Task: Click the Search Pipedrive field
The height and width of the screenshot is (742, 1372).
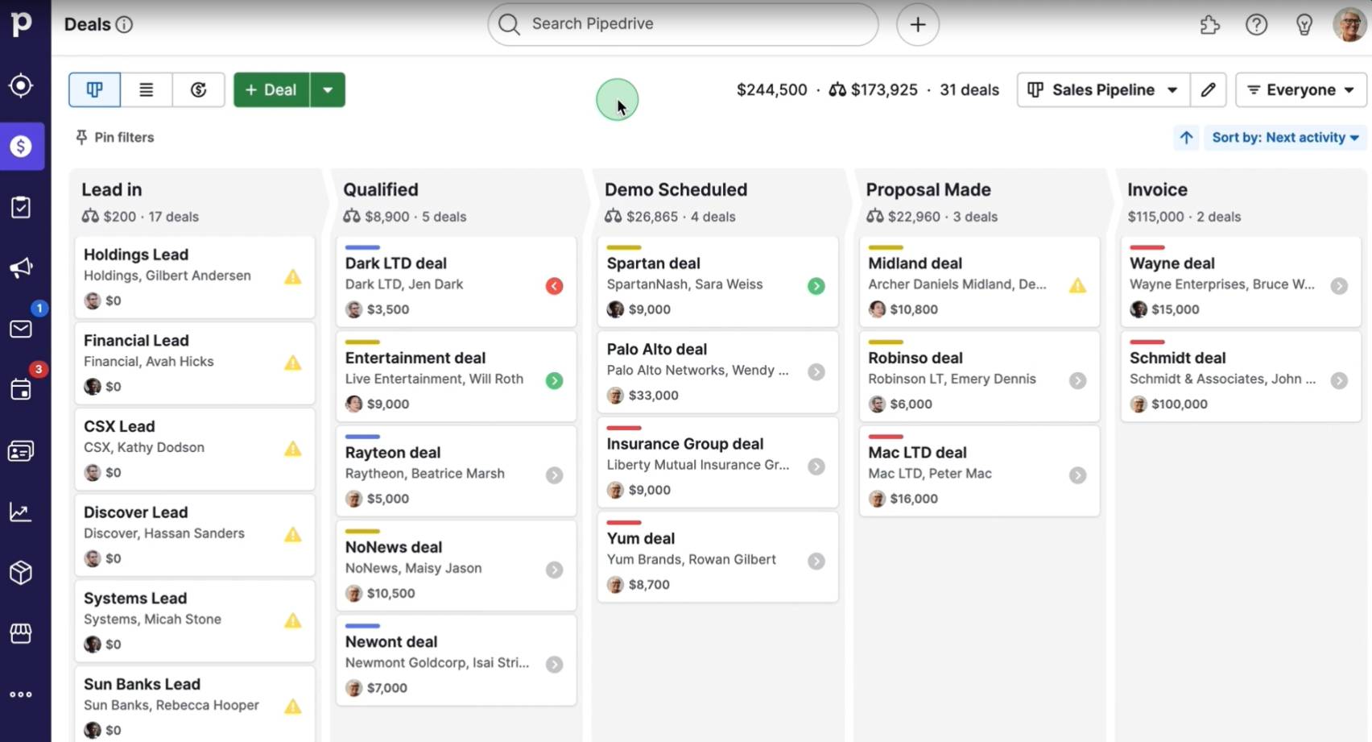Action: (x=683, y=24)
